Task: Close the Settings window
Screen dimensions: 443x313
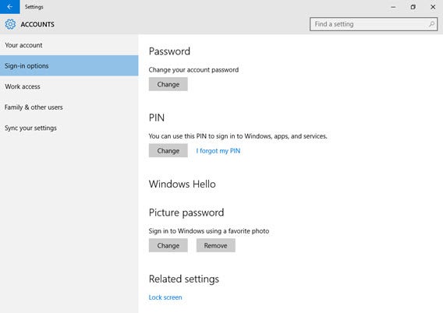Action: (433, 7)
